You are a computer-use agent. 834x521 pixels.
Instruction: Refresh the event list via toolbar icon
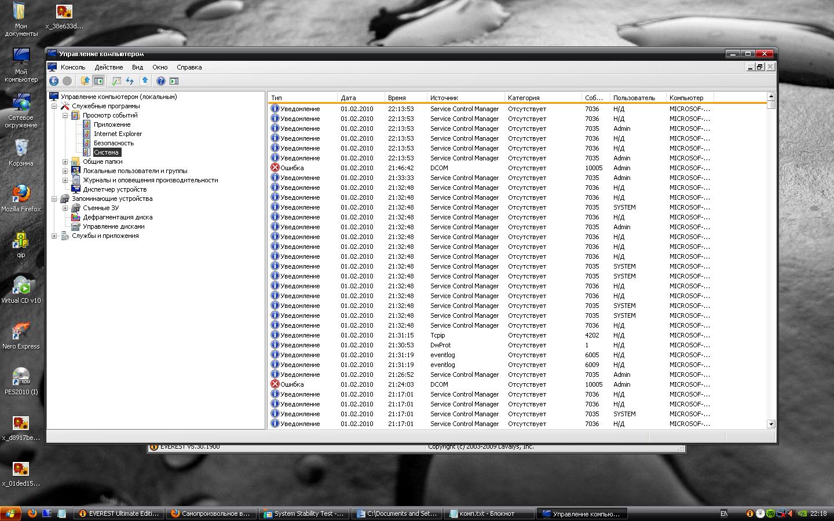pos(130,81)
